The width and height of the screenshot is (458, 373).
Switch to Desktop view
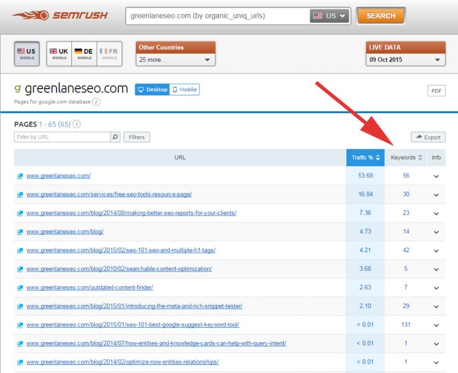tap(153, 90)
